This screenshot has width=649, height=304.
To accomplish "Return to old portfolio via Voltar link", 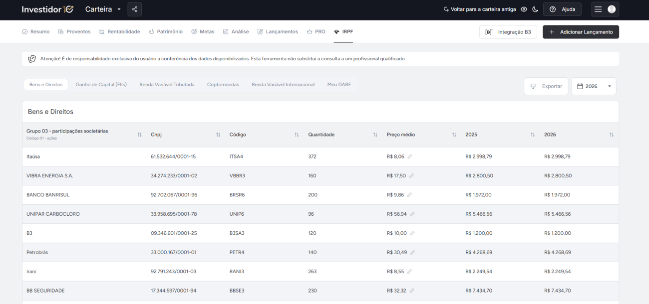I will [479, 9].
